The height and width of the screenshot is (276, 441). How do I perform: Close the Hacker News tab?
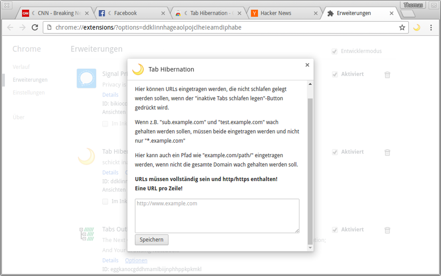pyautogui.click(x=316, y=13)
